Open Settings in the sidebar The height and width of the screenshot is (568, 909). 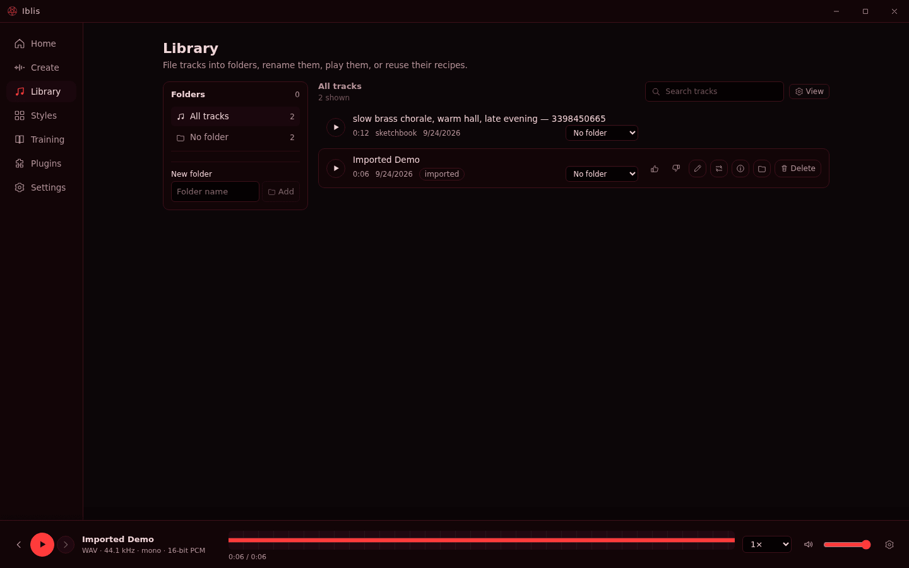(42, 187)
